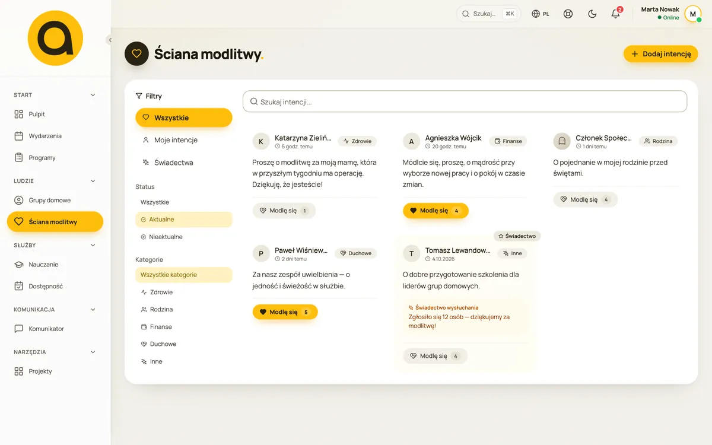Click Tomasz's T avatar
This screenshot has width=712, height=445.
pyautogui.click(x=412, y=253)
